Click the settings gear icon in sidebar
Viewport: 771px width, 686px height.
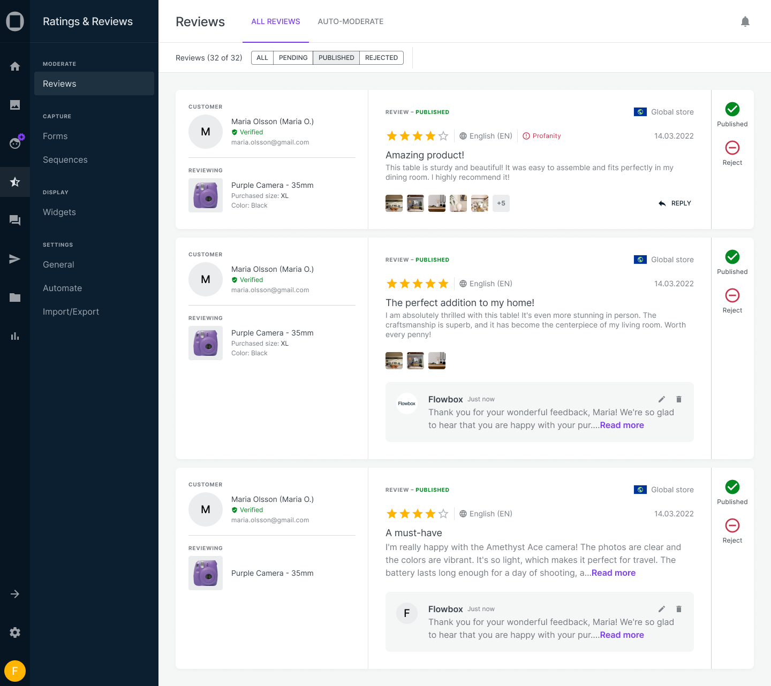tap(15, 632)
